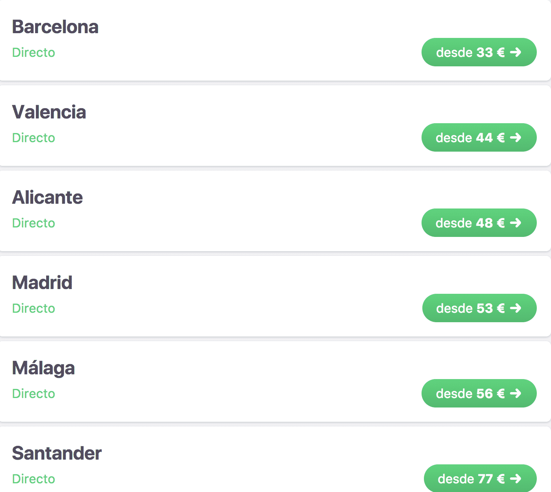The image size is (551, 492).
Task: Open the 'desde 77 €' Santander offer
Action: click(x=480, y=478)
